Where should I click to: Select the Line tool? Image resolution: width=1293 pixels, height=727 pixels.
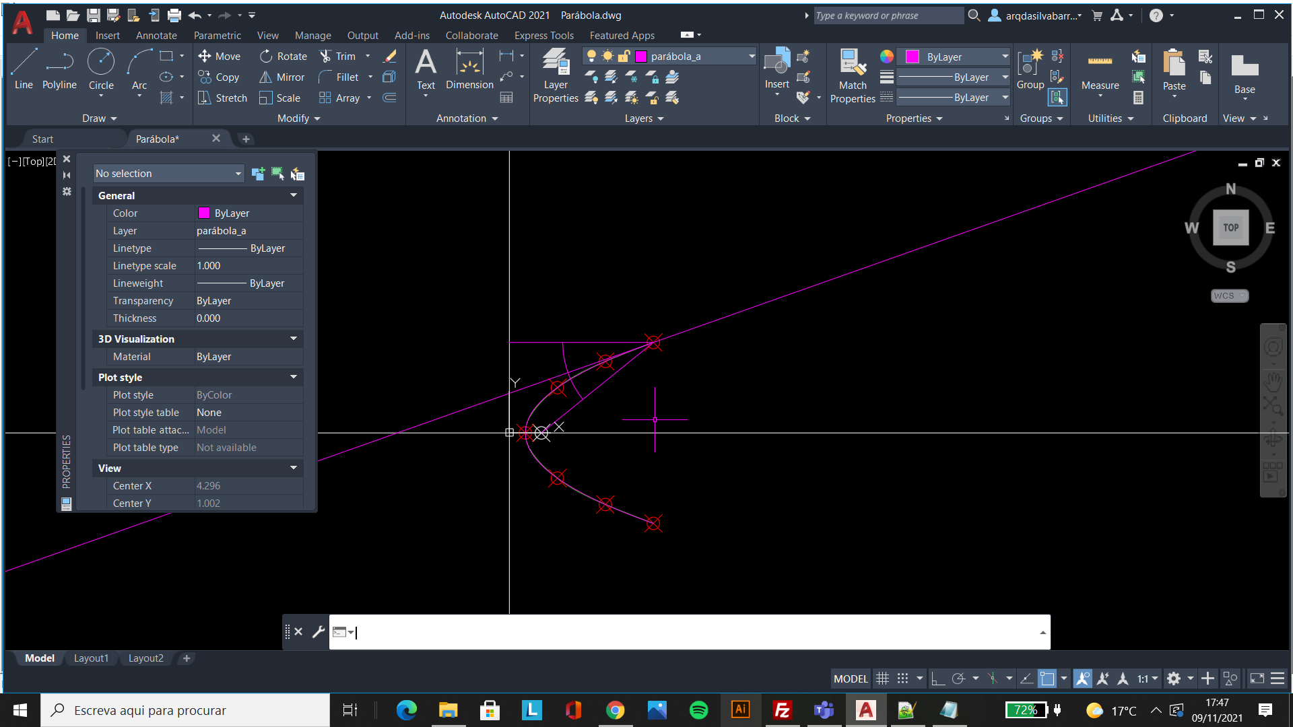(24, 69)
